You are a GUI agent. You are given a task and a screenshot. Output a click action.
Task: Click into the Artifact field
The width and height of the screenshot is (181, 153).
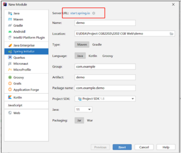pyautogui.click(x=105, y=77)
